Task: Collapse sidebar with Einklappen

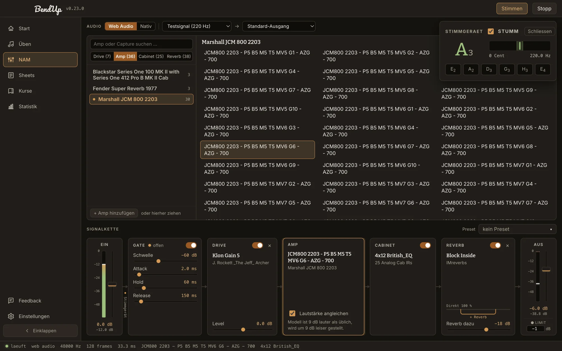Action: (40, 331)
